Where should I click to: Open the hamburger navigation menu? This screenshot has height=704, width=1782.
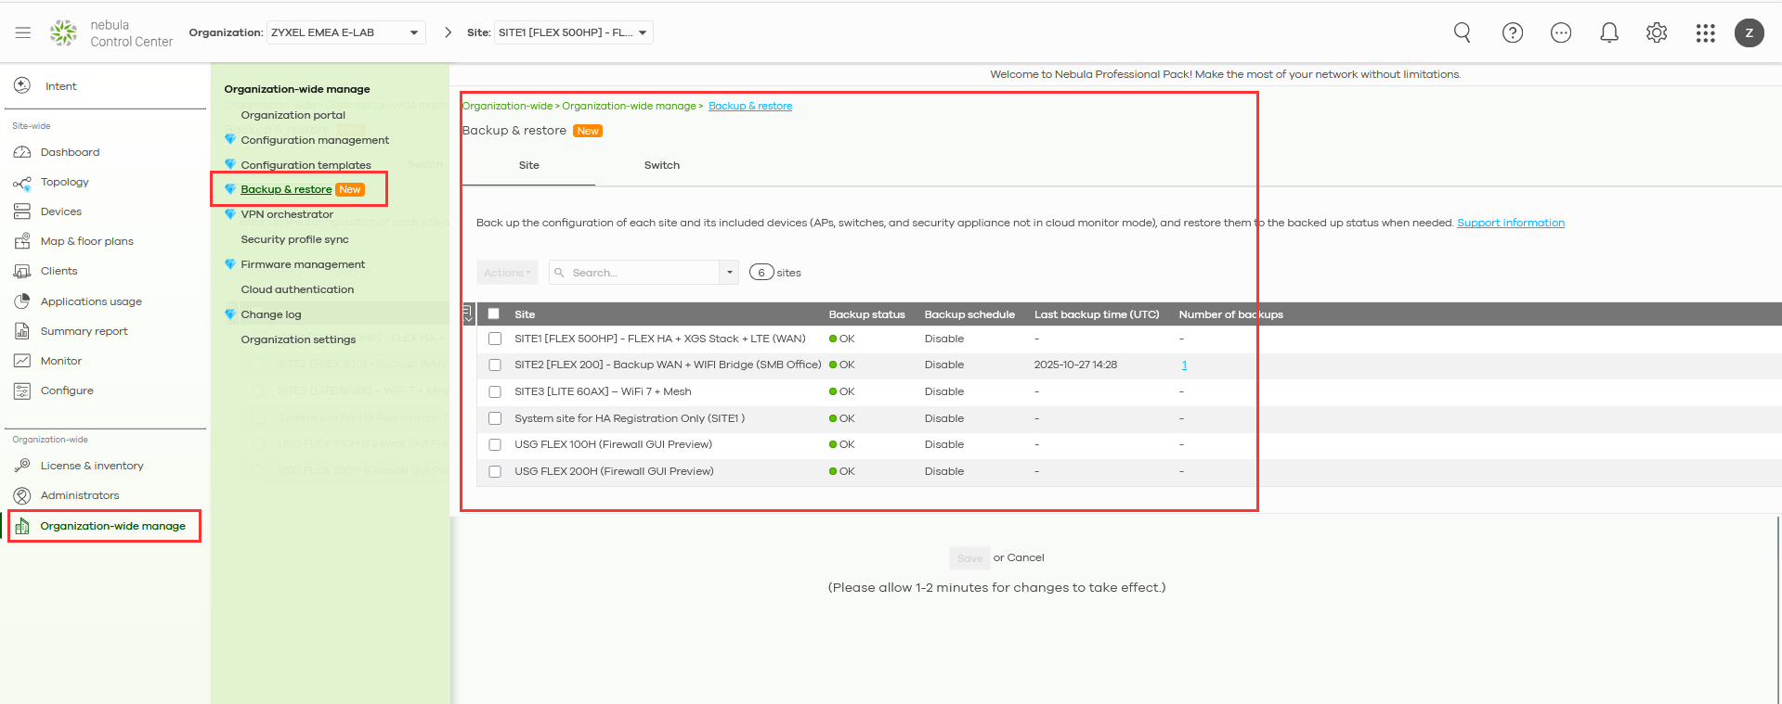coord(23,32)
